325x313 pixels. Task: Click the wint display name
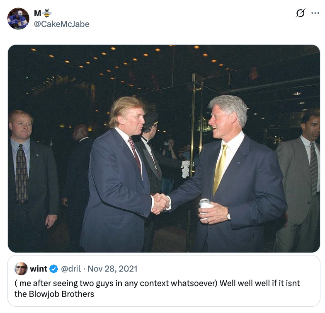39,269
